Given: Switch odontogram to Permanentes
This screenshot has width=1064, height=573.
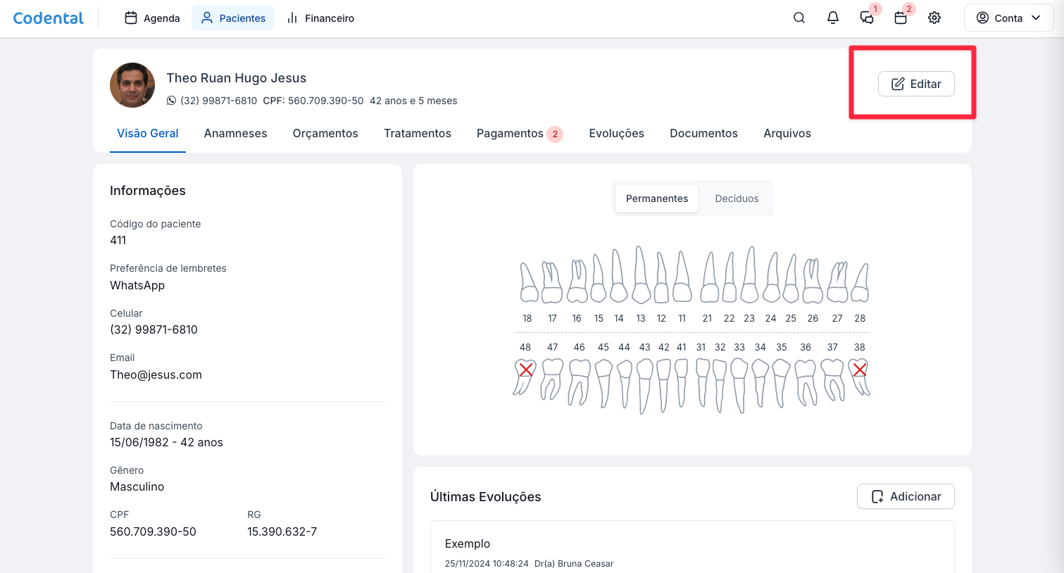Looking at the screenshot, I should (x=656, y=199).
